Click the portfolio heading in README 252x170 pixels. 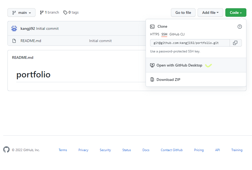coord(33,74)
